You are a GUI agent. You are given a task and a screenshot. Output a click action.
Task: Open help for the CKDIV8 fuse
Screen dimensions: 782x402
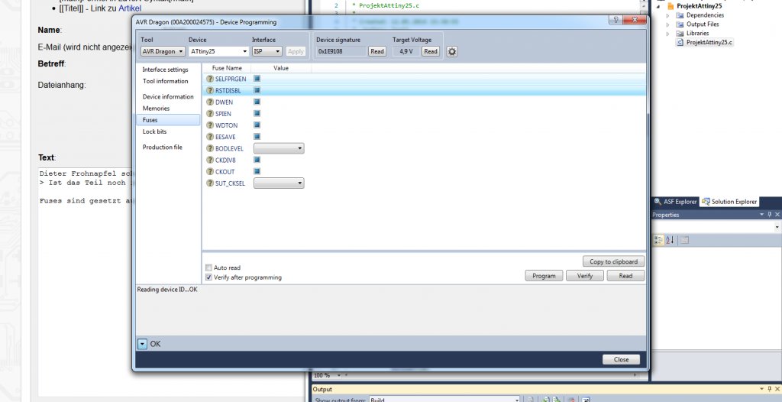210,160
